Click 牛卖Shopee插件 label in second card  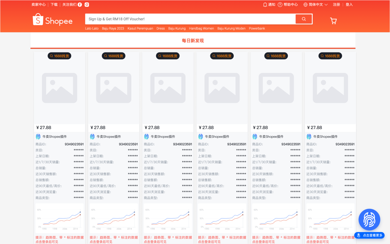[109, 137]
